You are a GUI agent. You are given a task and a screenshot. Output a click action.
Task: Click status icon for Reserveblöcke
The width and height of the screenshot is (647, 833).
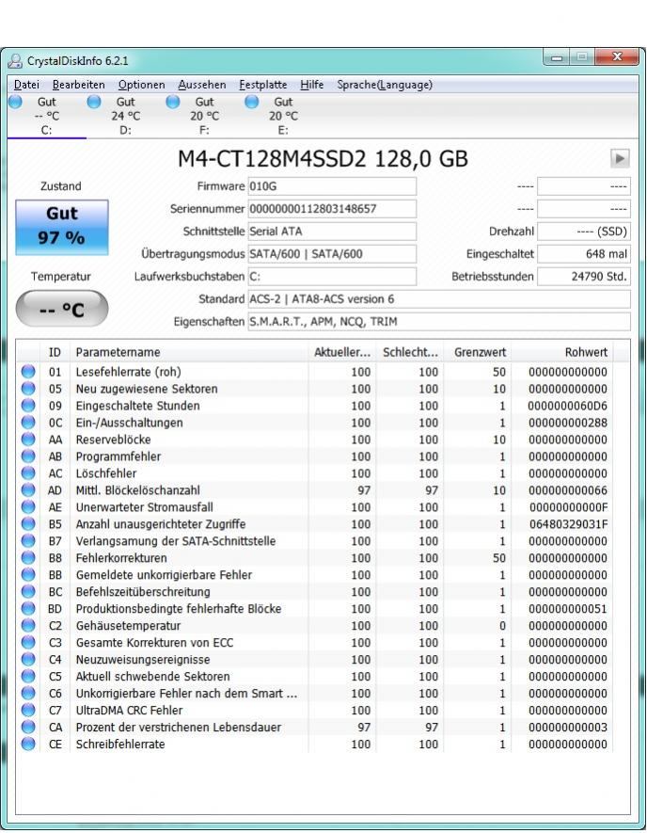(28, 440)
